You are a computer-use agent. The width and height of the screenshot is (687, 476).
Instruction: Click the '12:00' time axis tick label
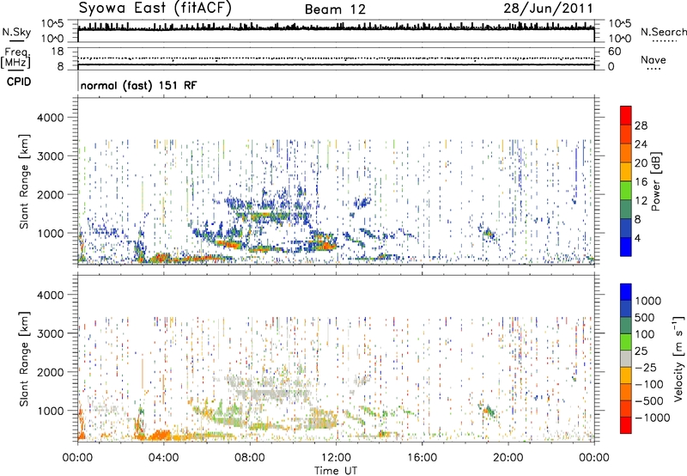tap(336, 458)
